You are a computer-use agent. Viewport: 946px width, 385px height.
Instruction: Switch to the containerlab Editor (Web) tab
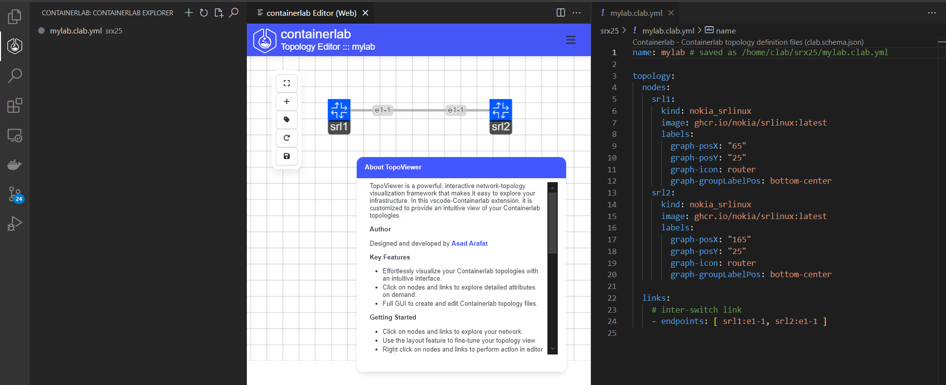[x=311, y=13]
